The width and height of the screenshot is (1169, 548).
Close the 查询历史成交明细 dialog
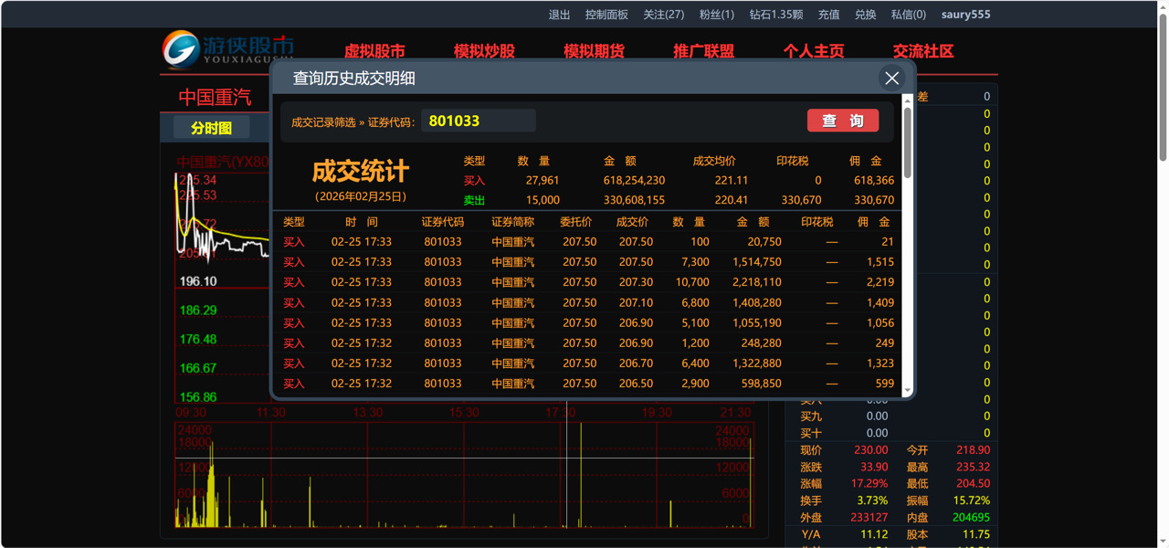[891, 79]
